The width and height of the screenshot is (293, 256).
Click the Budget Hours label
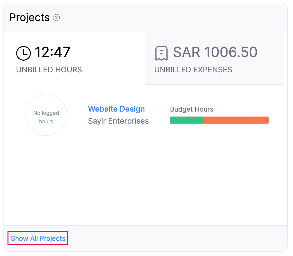[191, 109]
